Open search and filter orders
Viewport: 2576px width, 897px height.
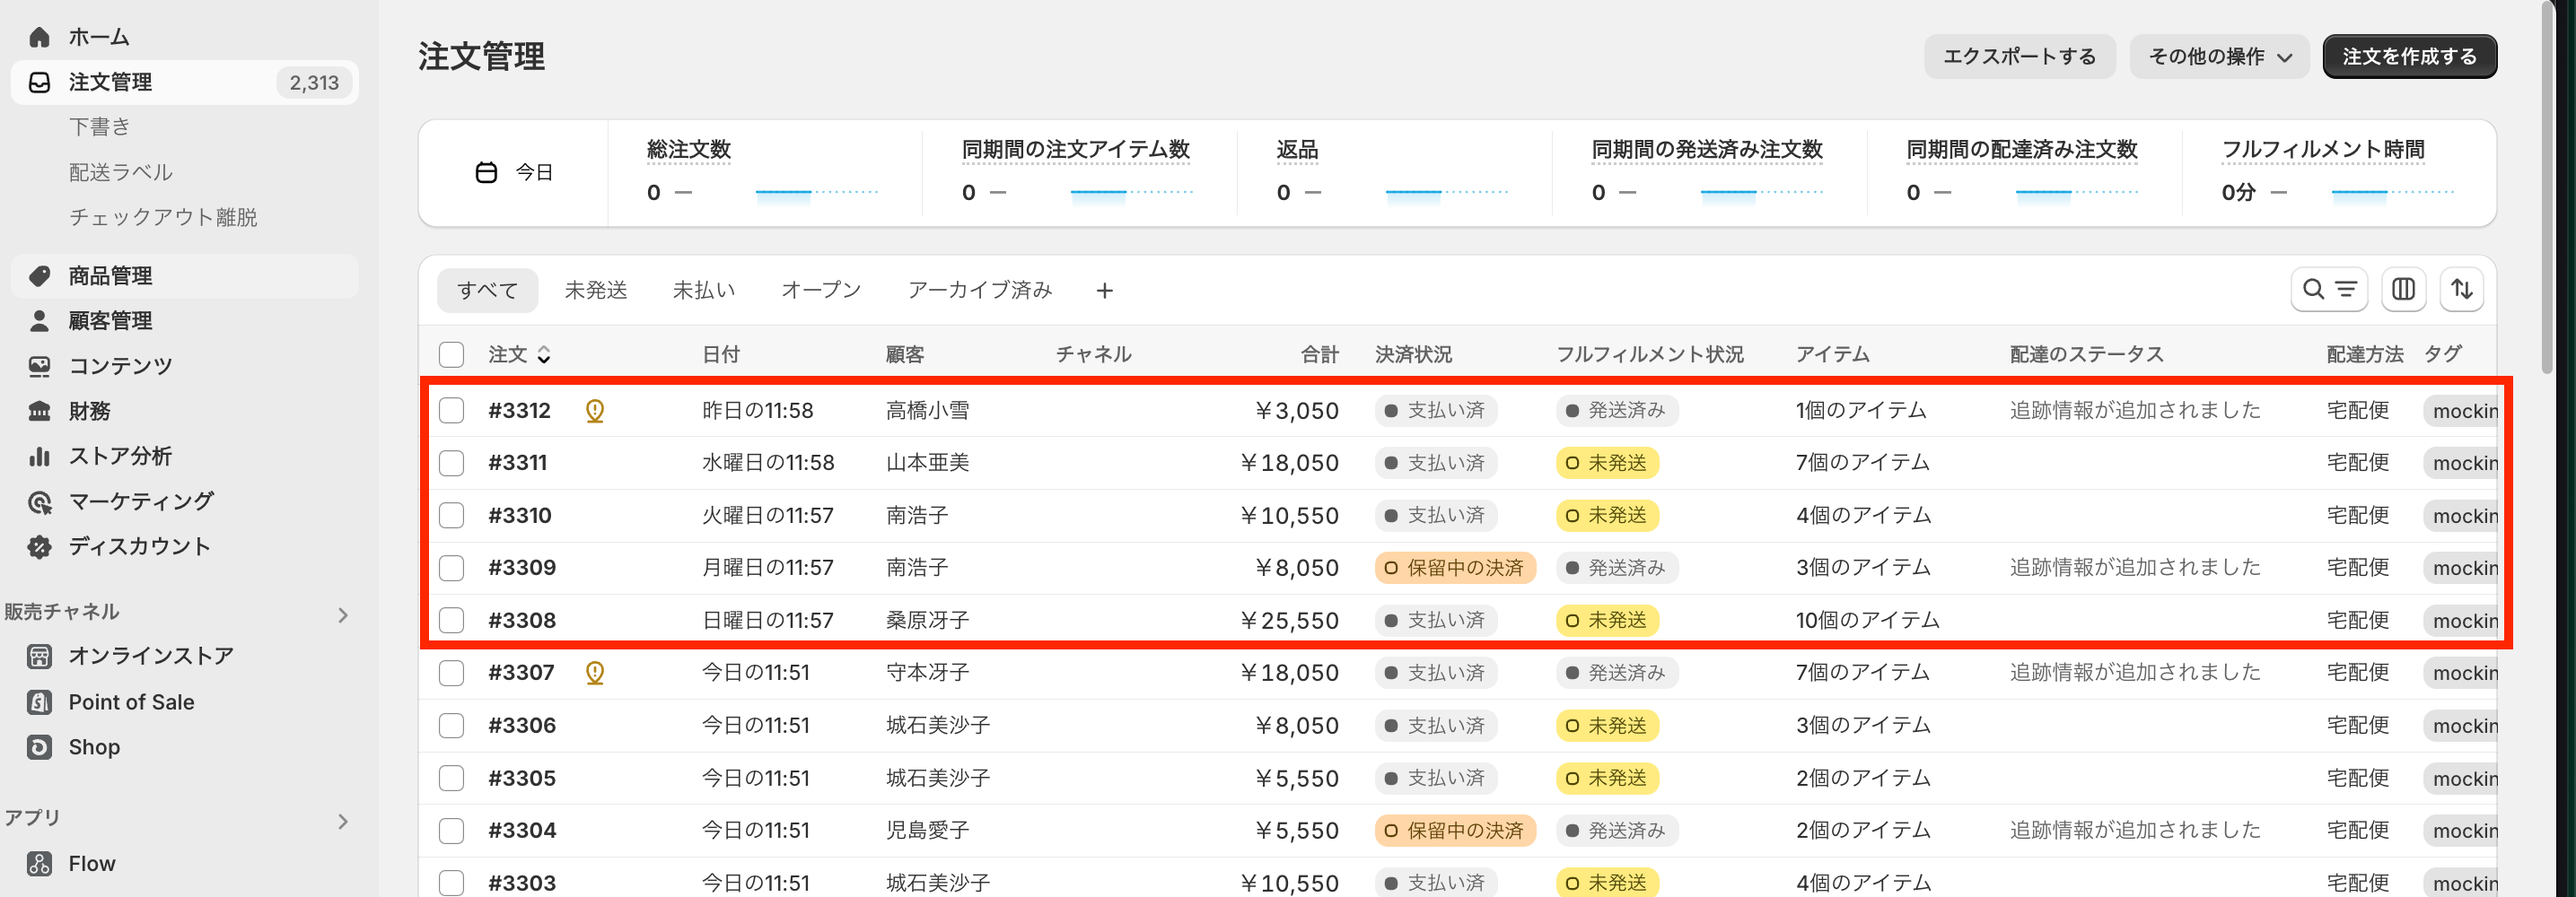[x=2329, y=290]
